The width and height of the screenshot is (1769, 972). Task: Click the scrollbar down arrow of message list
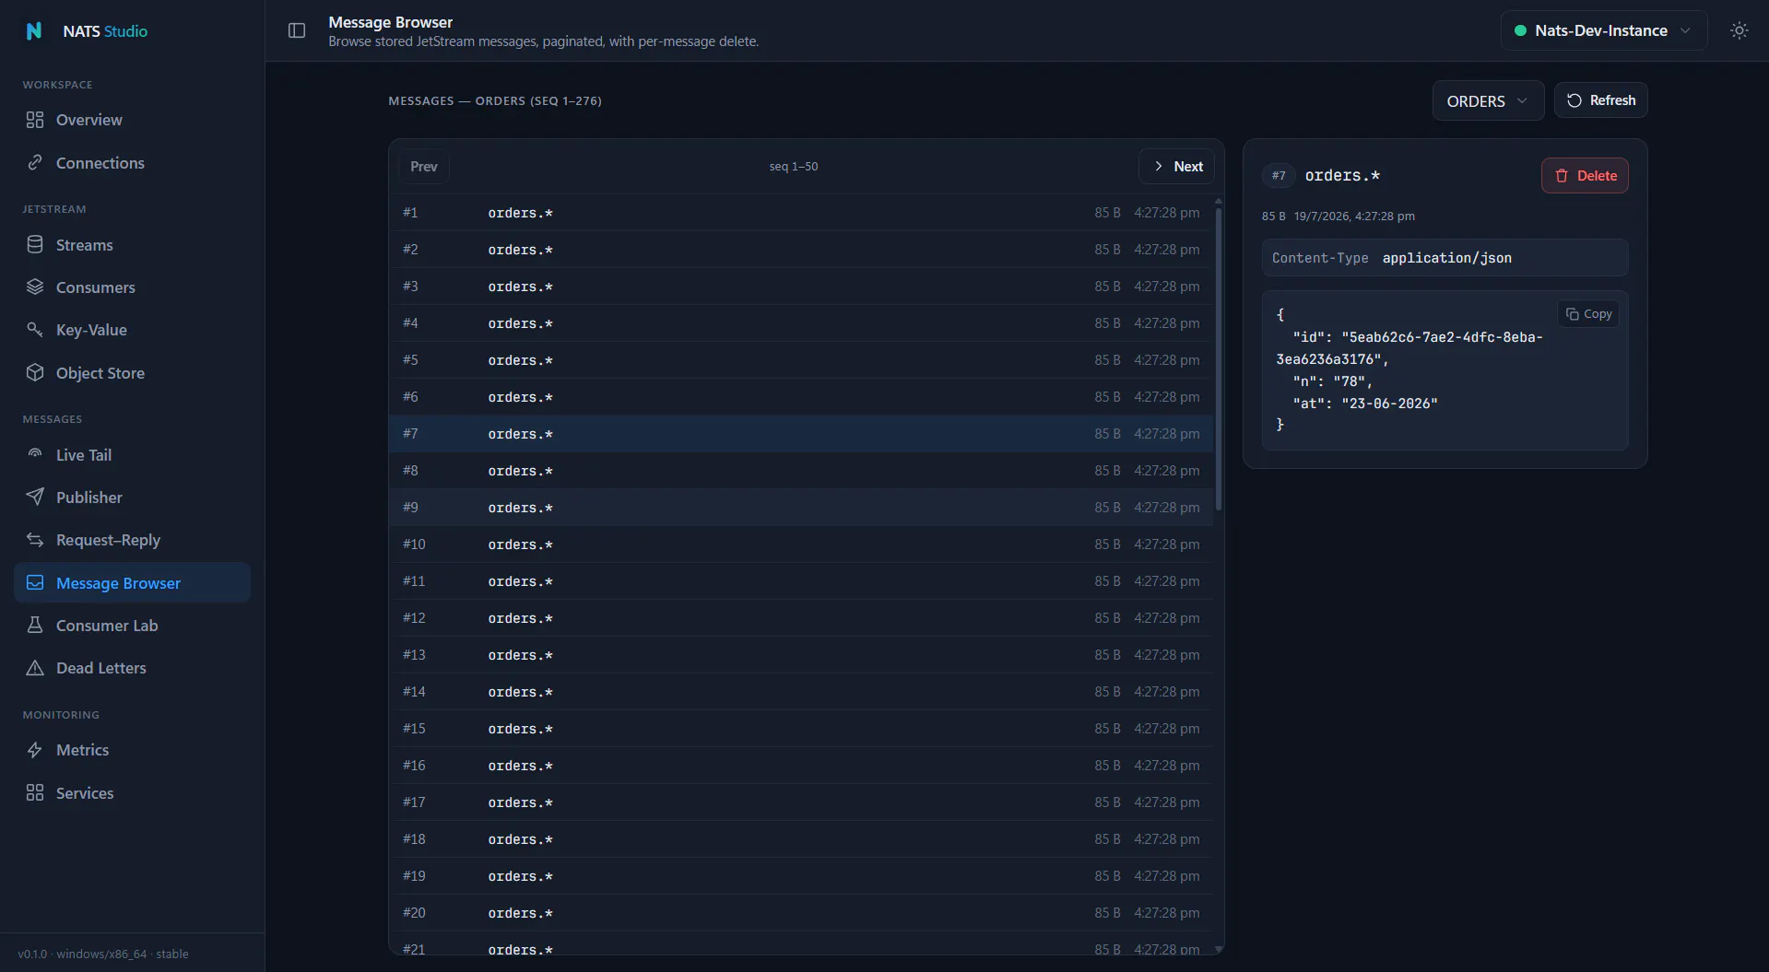click(x=1219, y=948)
